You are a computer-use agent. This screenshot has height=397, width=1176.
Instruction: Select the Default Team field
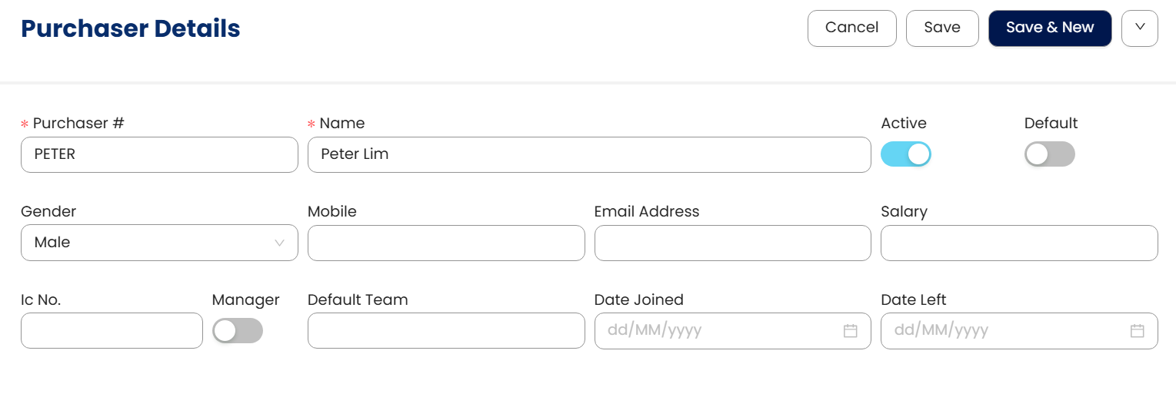446,331
